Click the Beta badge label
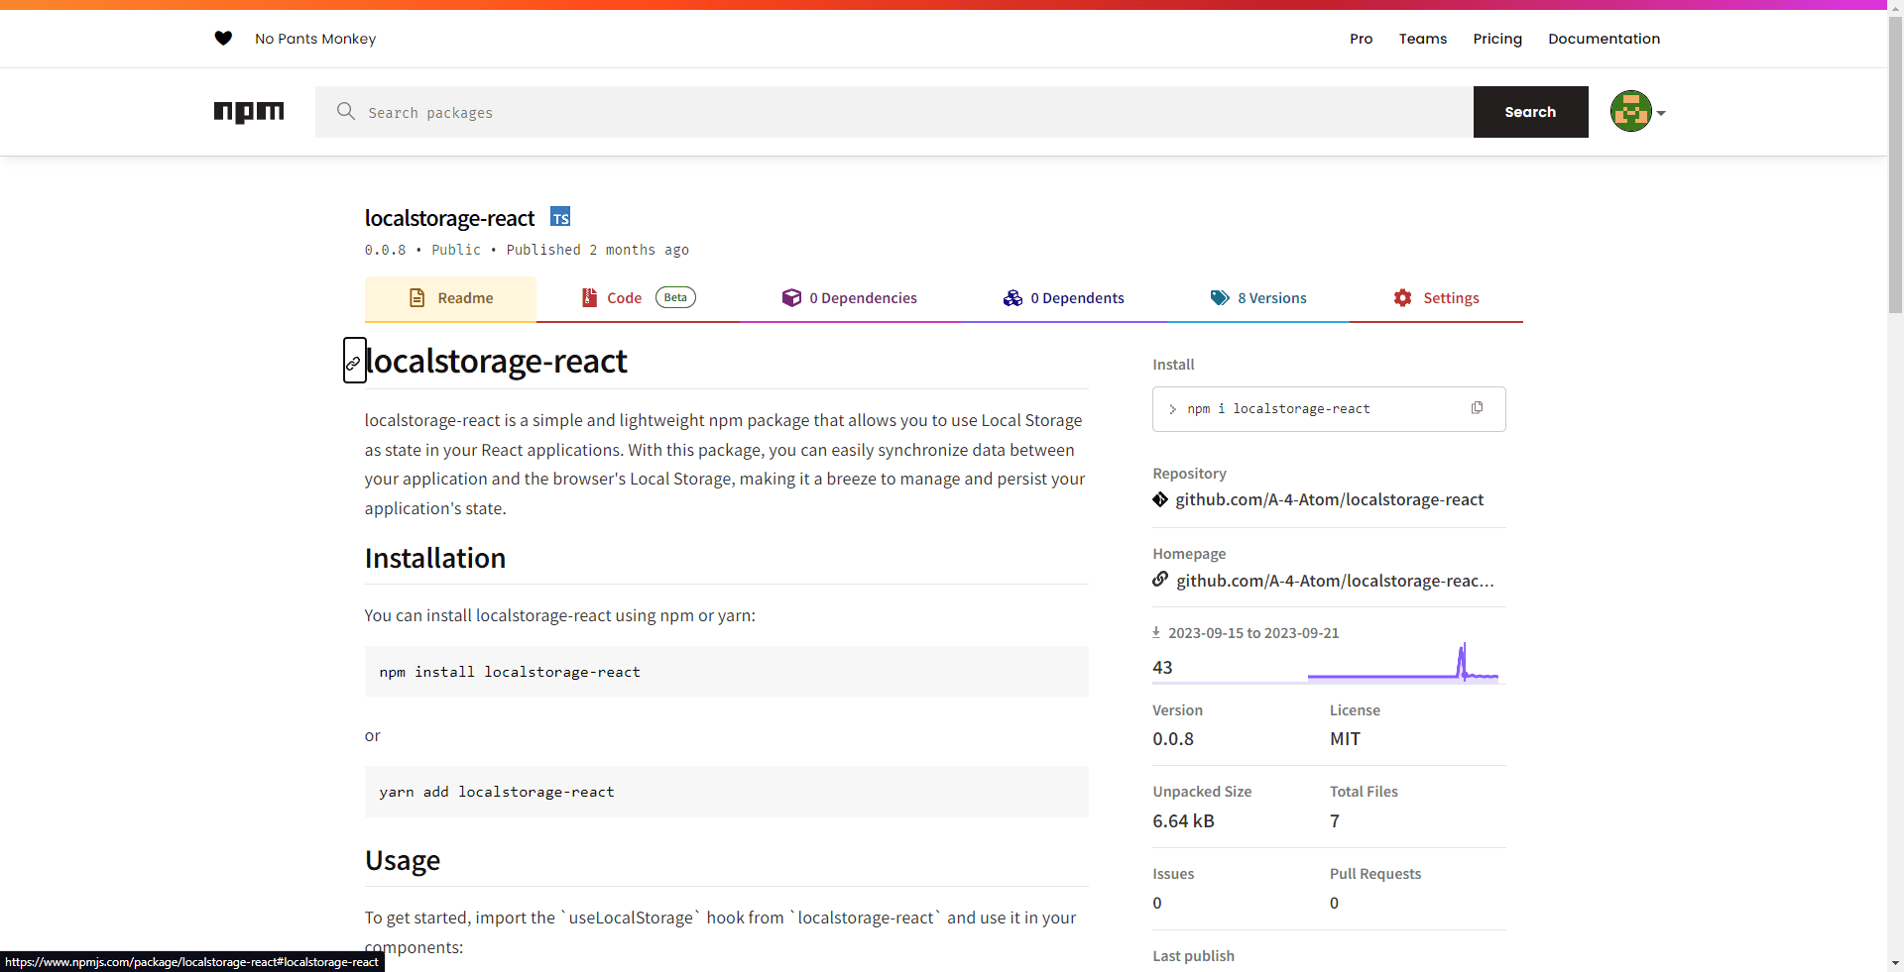Screen dimensions: 1904x972 tap(675, 297)
